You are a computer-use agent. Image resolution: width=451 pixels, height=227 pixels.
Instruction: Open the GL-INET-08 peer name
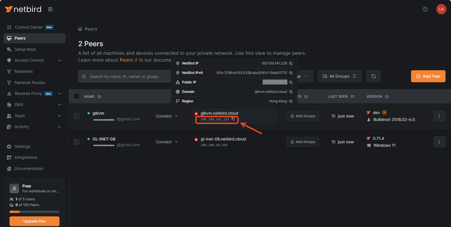pos(104,139)
